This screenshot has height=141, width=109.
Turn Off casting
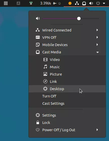pyautogui.click(x=67, y=96)
